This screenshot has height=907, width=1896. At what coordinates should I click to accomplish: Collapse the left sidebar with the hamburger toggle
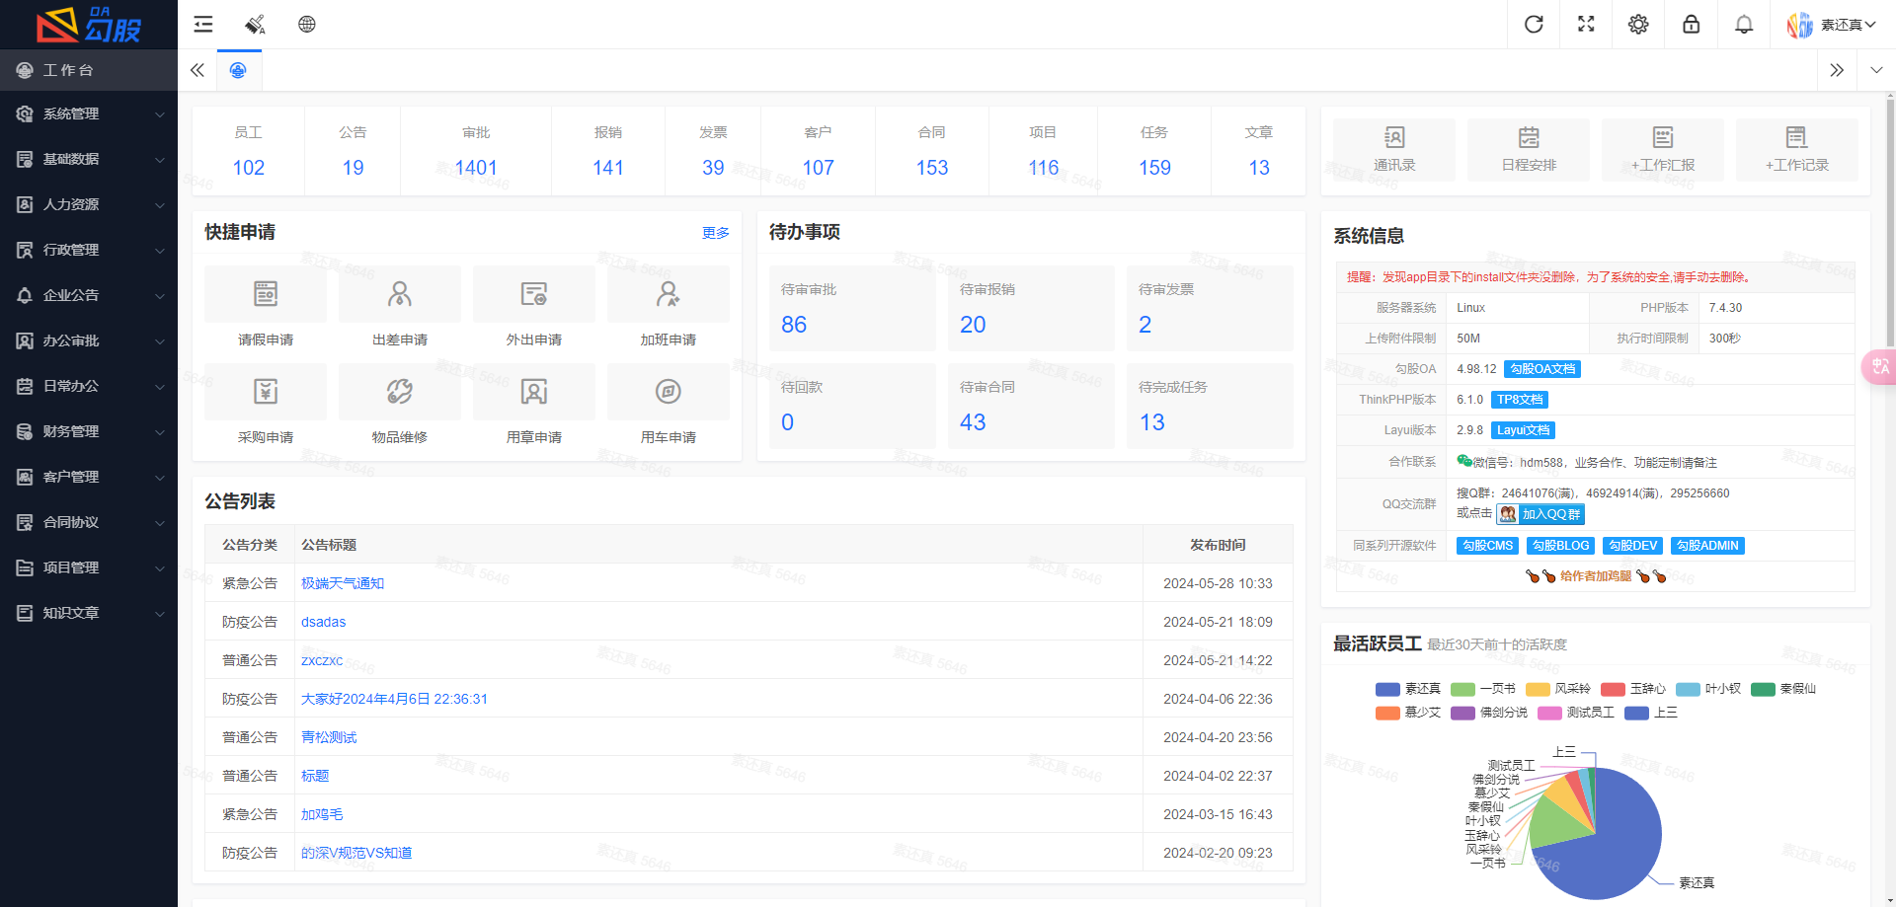pyautogui.click(x=202, y=24)
